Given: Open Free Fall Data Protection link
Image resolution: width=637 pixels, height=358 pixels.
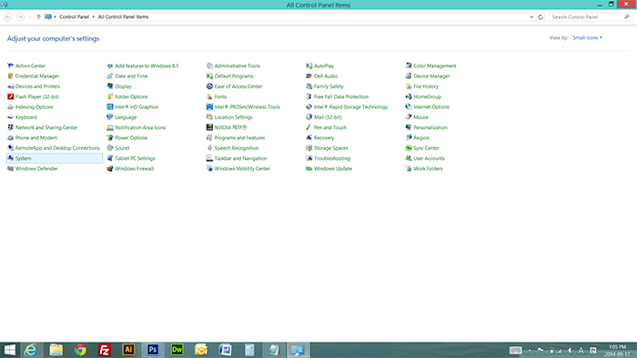Looking at the screenshot, I should coord(341,96).
